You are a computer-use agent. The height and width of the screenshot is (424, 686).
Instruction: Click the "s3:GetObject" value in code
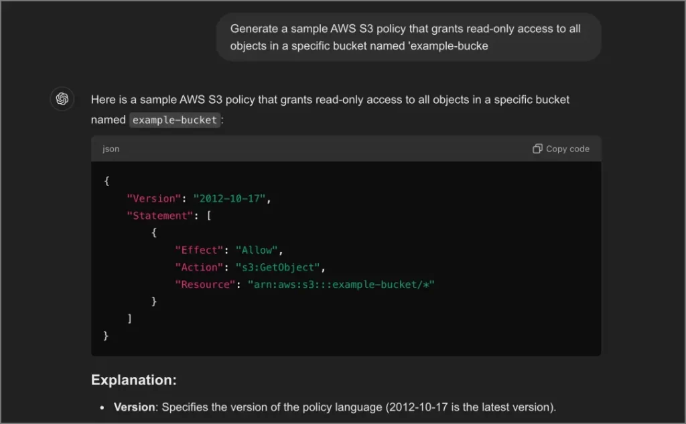coord(278,267)
